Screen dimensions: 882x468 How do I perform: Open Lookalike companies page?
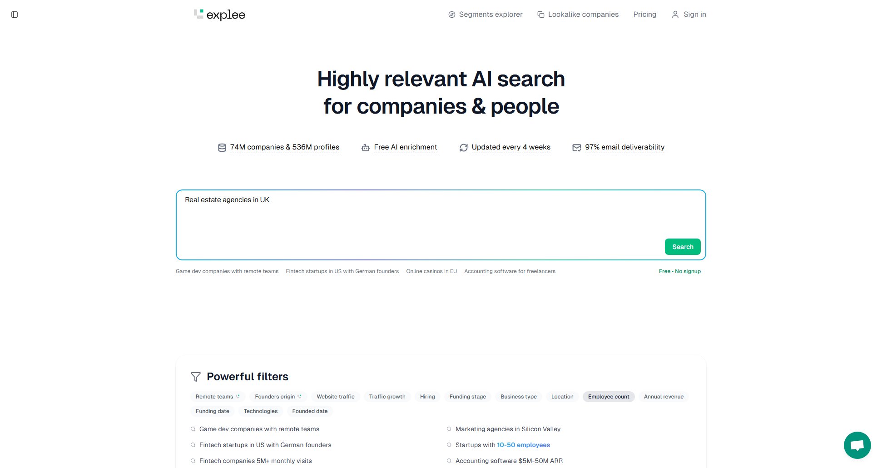coord(578,15)
